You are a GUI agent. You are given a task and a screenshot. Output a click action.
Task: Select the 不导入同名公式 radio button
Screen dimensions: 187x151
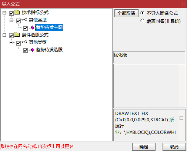(142, 13)
